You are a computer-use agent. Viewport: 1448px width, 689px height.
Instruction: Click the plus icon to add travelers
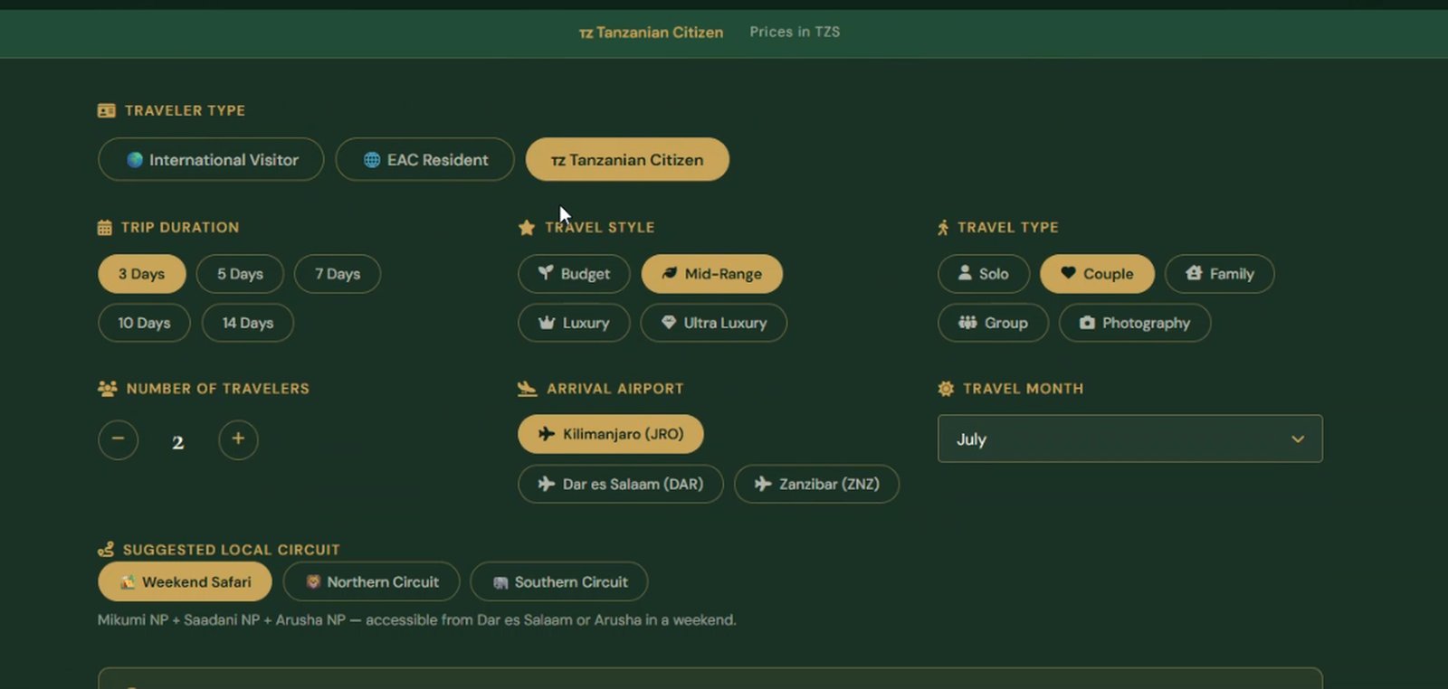(238, 439)
